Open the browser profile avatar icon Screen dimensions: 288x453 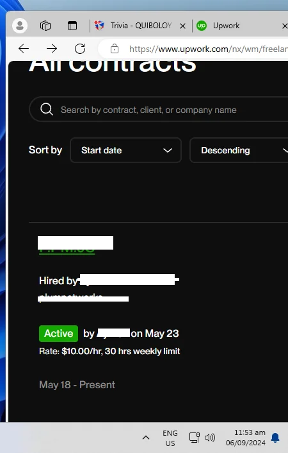20,26
